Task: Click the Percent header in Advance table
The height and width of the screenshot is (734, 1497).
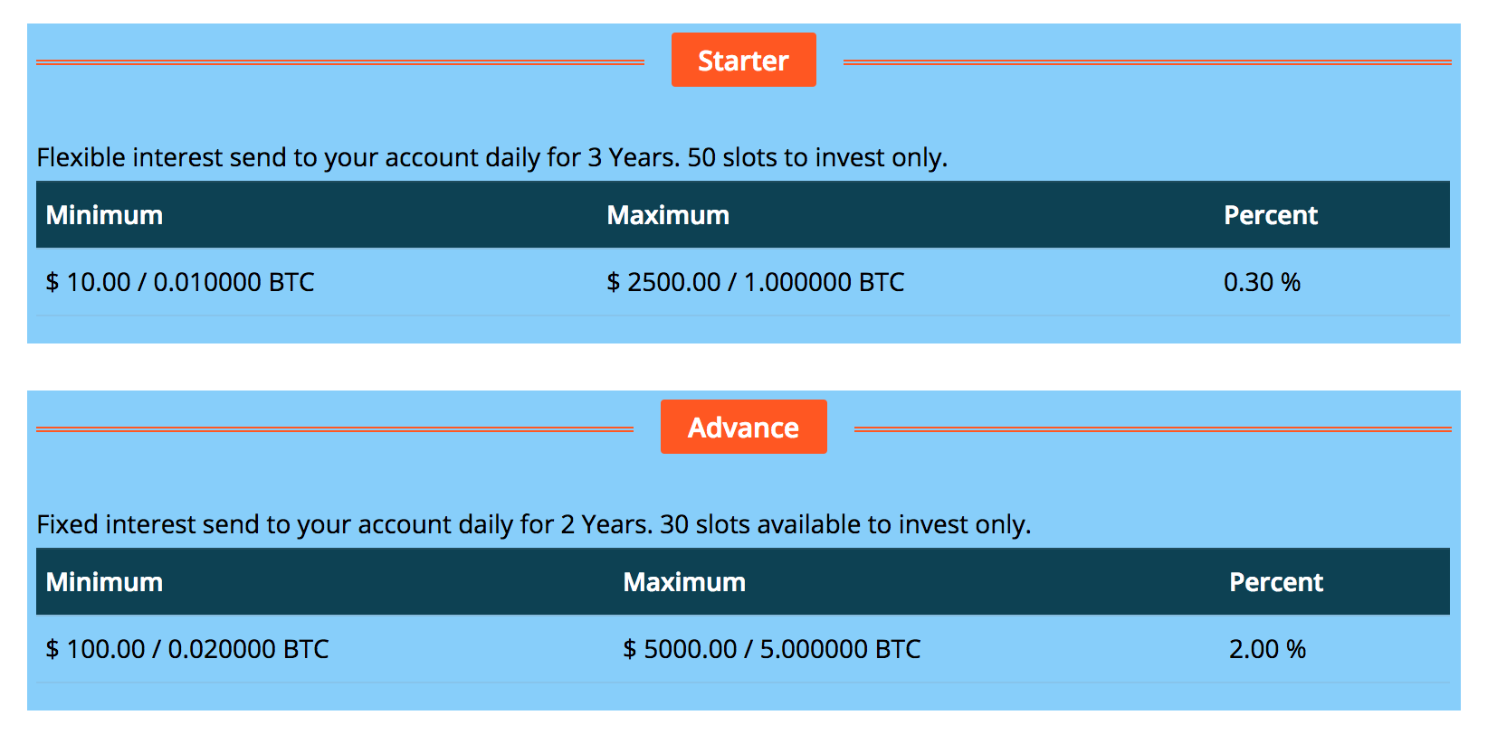Action: [x=1275, y=582]
